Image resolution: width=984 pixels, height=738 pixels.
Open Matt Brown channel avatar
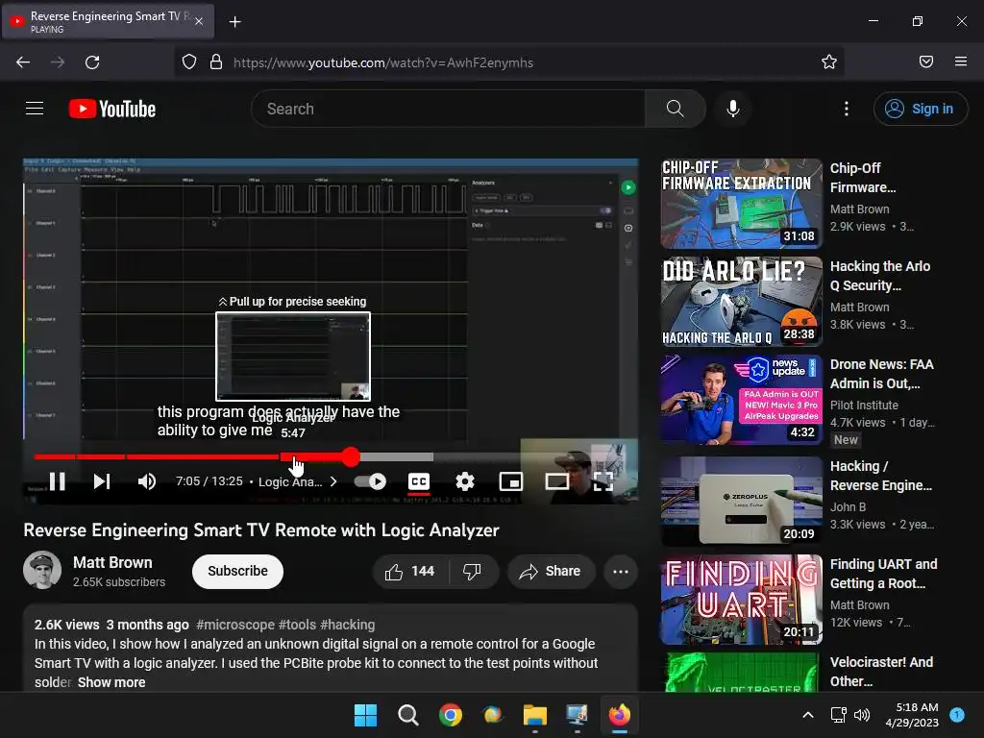42,570
